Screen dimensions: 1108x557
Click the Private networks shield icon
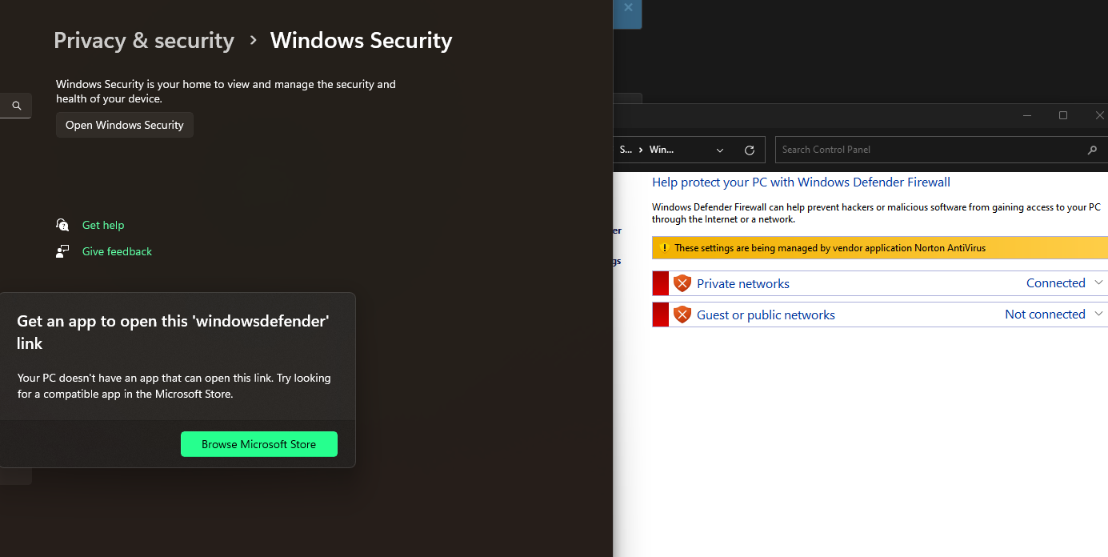click(x=682, y=283)
